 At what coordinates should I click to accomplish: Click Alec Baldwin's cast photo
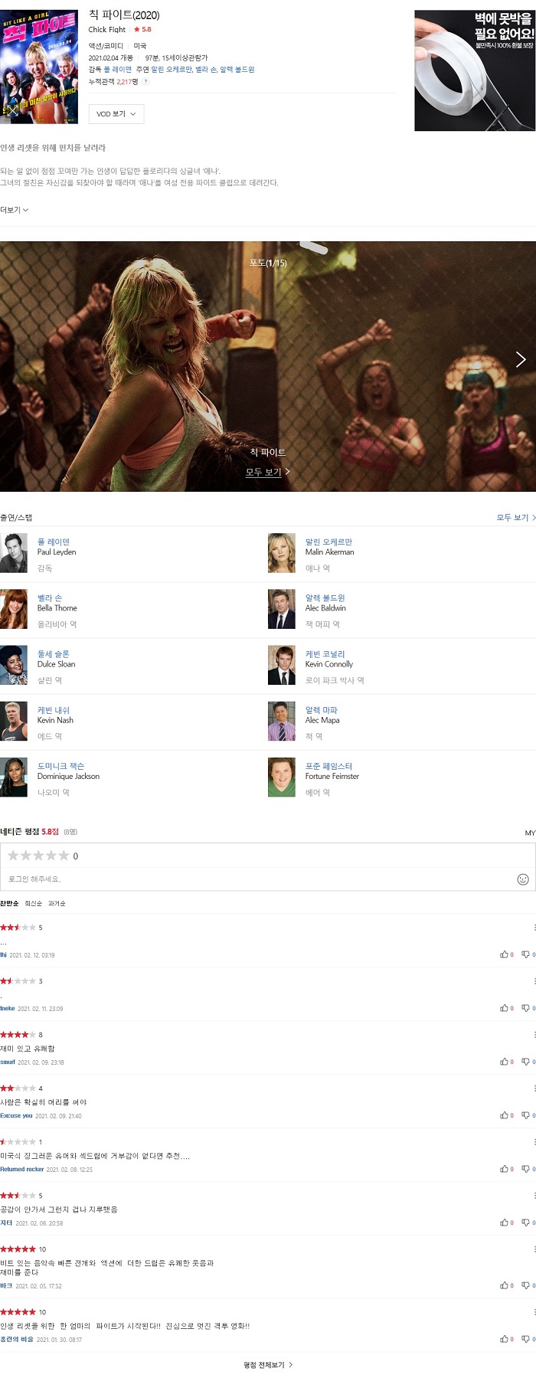coord(282,609)
